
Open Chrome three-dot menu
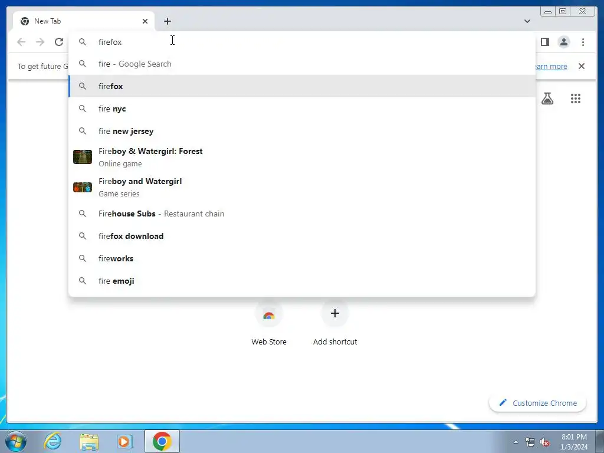tap(583, 42)
